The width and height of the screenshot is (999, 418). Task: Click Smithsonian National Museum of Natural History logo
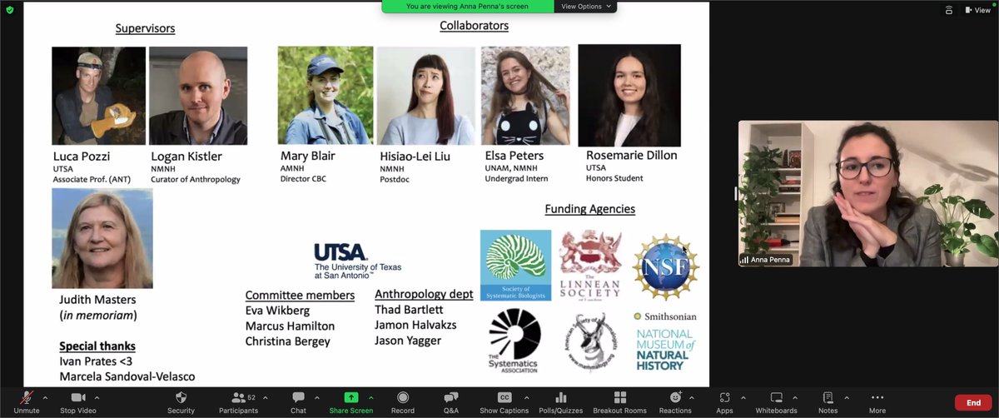pos(664,341)
